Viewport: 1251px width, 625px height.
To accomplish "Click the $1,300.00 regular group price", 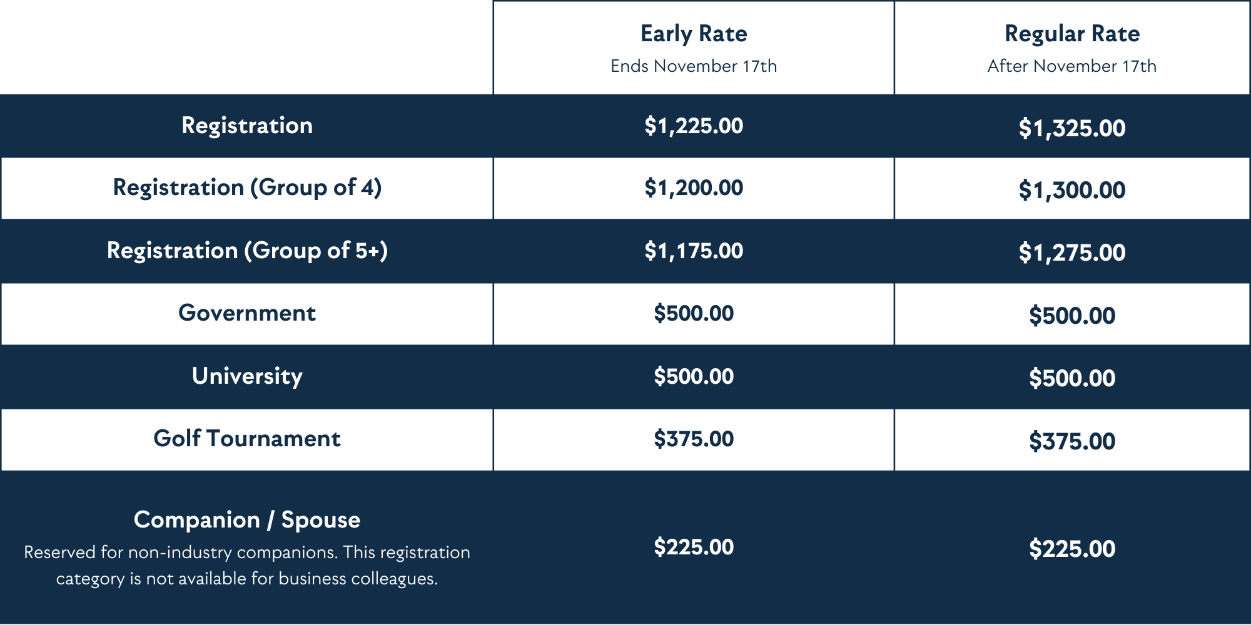I will pos(1072,190).
